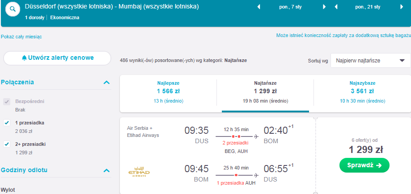Uncheck the 2+ przesiadki checkbox
411x194 pixels.
point(7,144)
